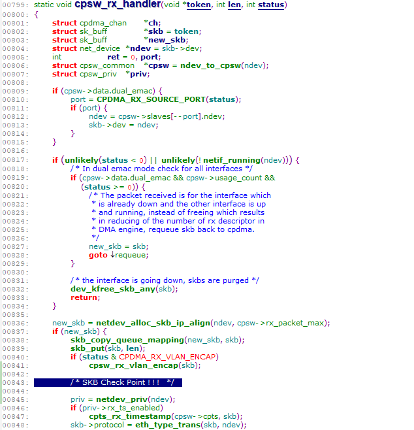The width and height of the screenshot is (414, 430).
Task: Click line number 00848
Action: point(15,425)
